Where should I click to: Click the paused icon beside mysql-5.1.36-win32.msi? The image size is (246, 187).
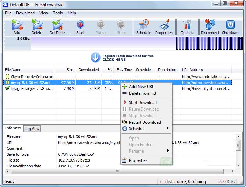7,82
